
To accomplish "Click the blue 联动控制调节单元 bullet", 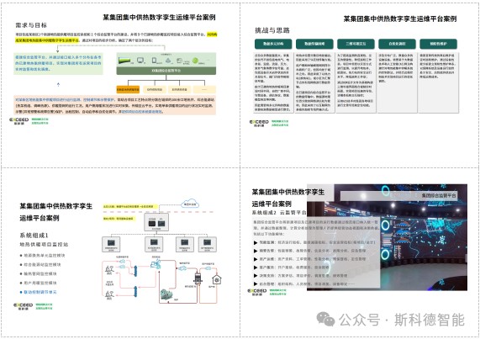I will point(38,292).
